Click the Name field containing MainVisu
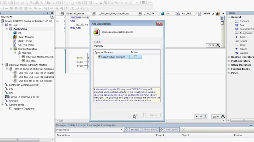254x142 pixels. pyautogui.click(x=127, y=46)
